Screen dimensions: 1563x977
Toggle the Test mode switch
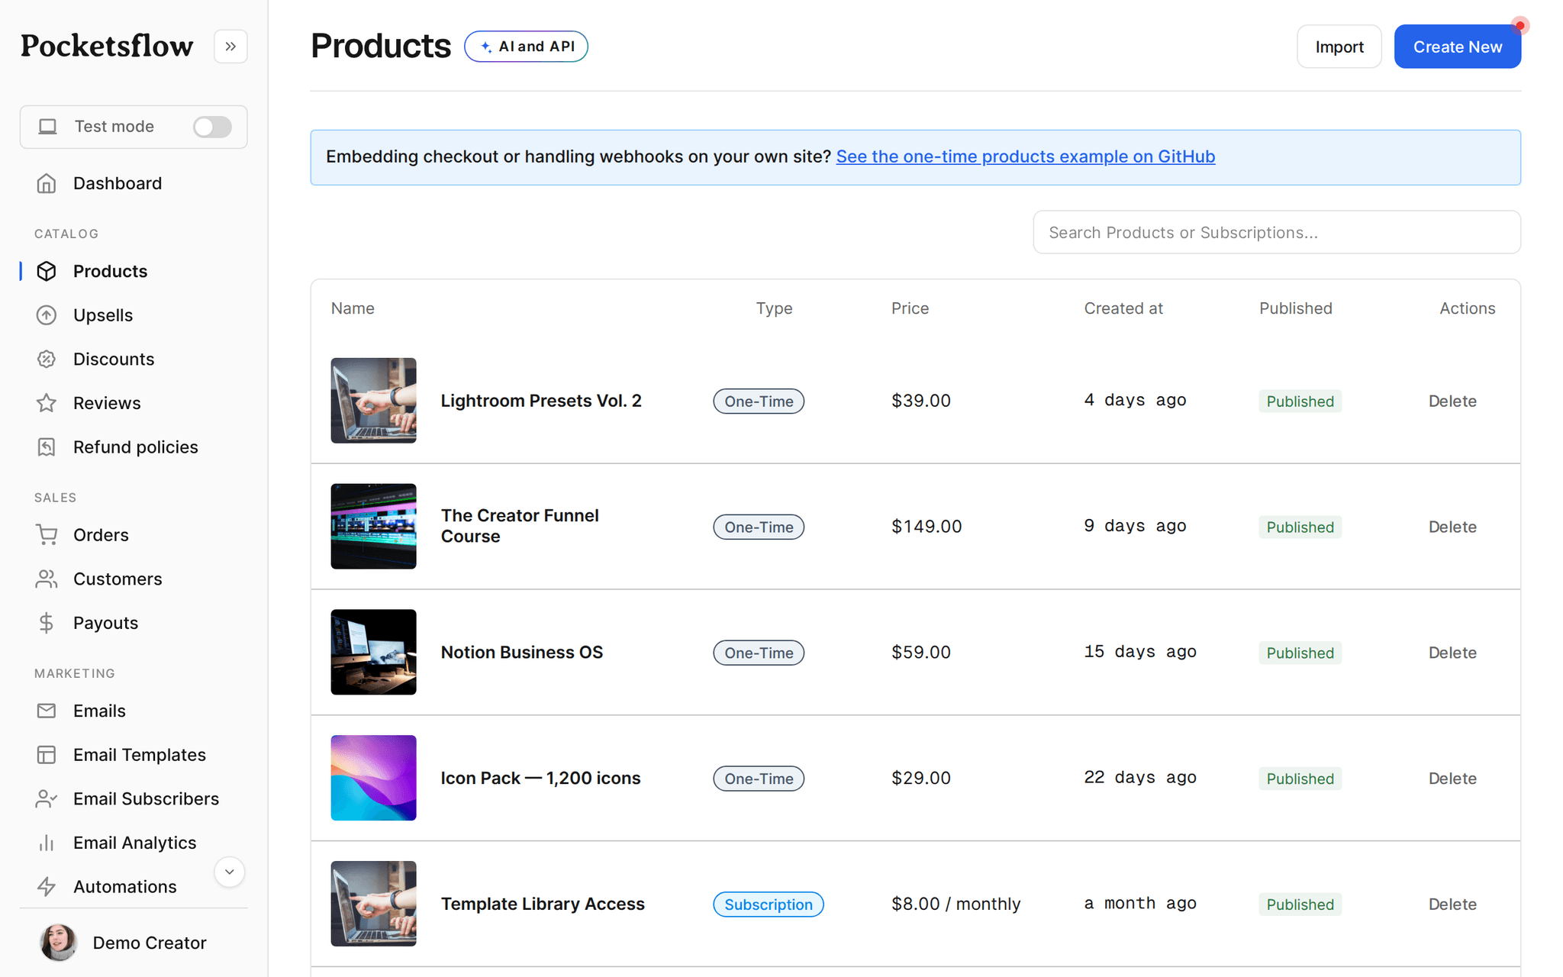[212, 127]
